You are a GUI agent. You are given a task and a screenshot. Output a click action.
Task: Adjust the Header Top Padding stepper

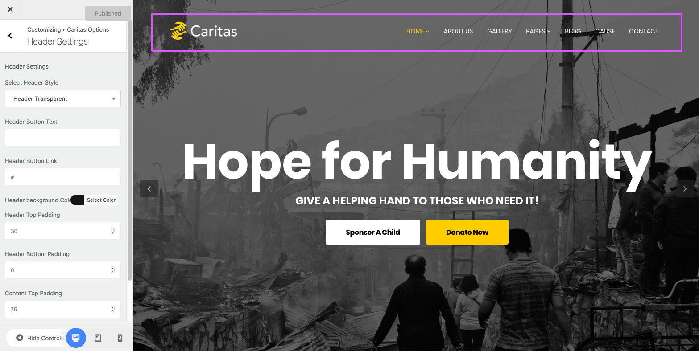pos(112,231)
